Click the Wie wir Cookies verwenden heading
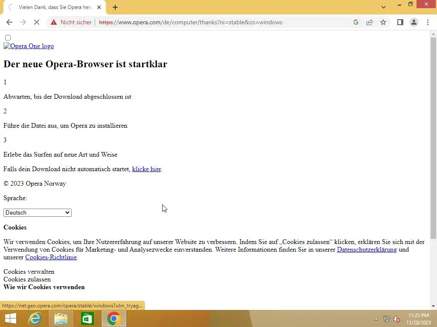The height and width of the screenshot is (327, 437). pos(44,287)
